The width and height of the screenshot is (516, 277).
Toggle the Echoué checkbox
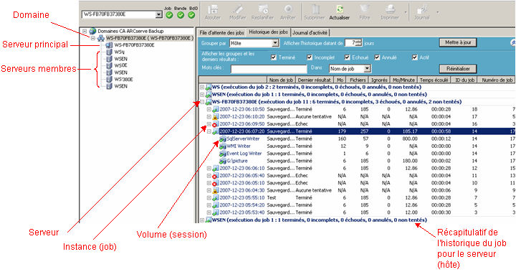point(347,57)
